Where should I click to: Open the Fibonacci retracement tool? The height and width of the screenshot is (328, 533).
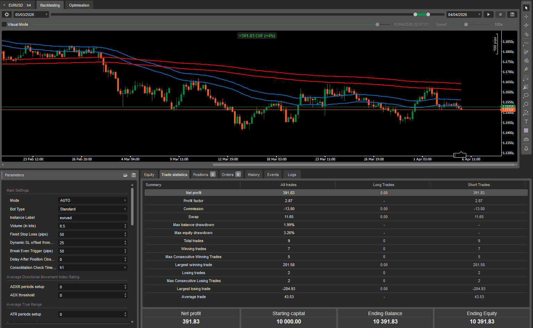526,78
